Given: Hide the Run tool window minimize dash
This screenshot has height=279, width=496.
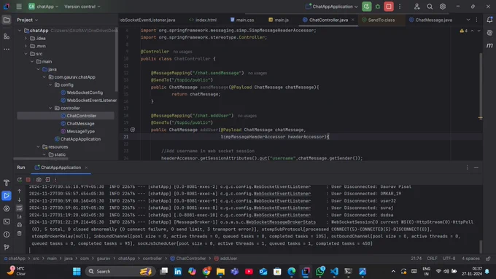Looking at the screenshot, I should (x=476, y=168).
